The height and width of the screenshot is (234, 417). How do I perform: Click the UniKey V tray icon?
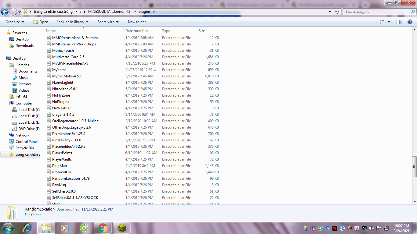point(357,228)
